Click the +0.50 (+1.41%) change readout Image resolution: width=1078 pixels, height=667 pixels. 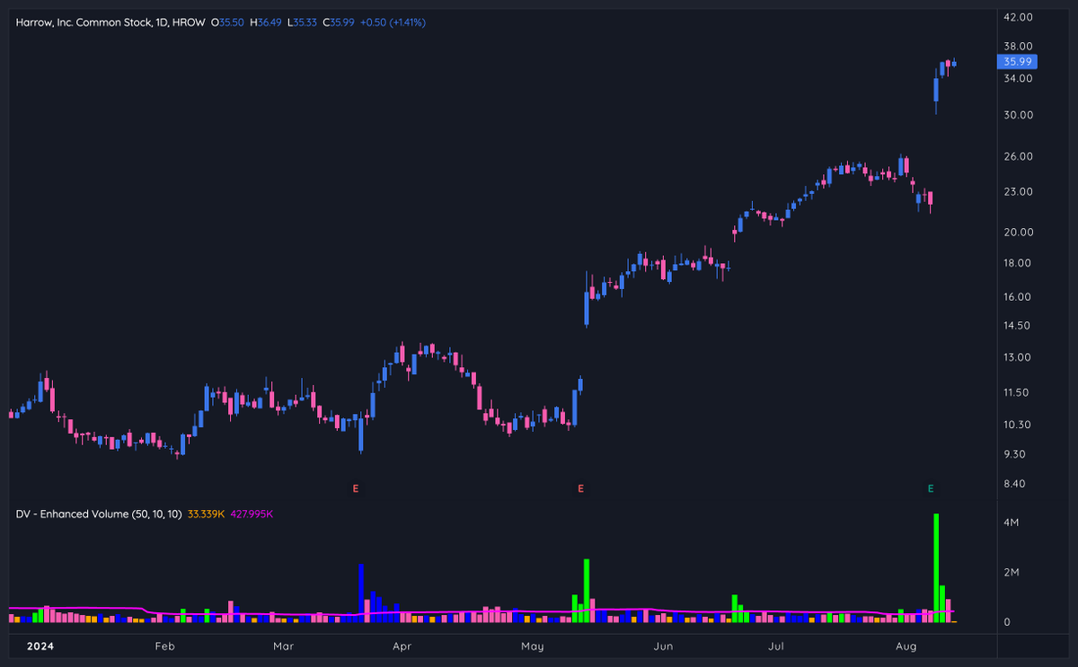coord(393,22)
